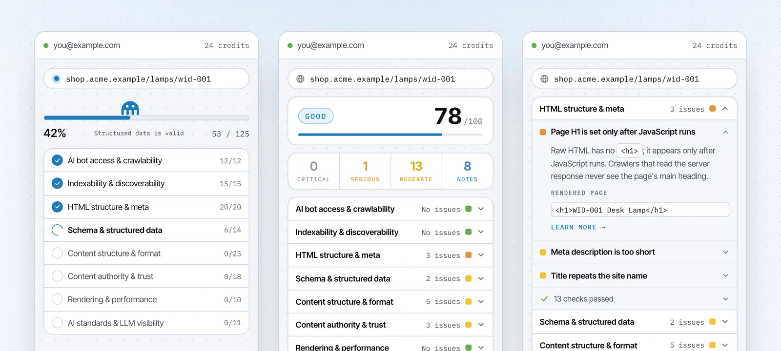Viewport: 781px width, 351px height.
Task: Toggle the Content authority & trust empty circle
Action: [x=57, y=276]
